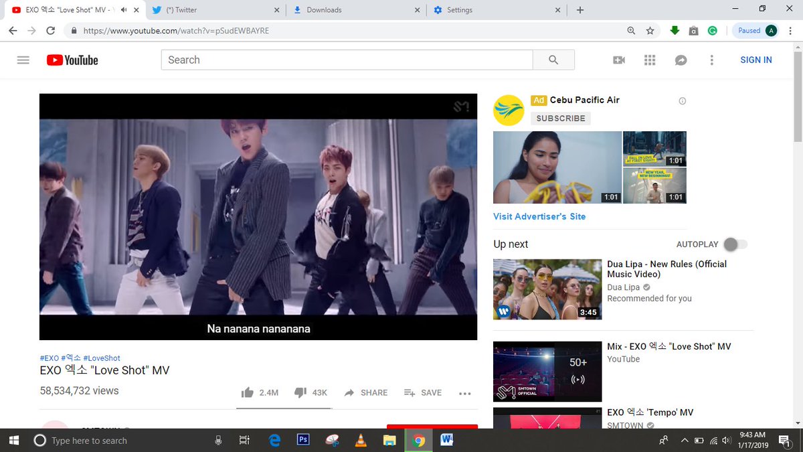Open the upload video camera icon
Viewport: 803px width, 452px height.
(619, 60)
